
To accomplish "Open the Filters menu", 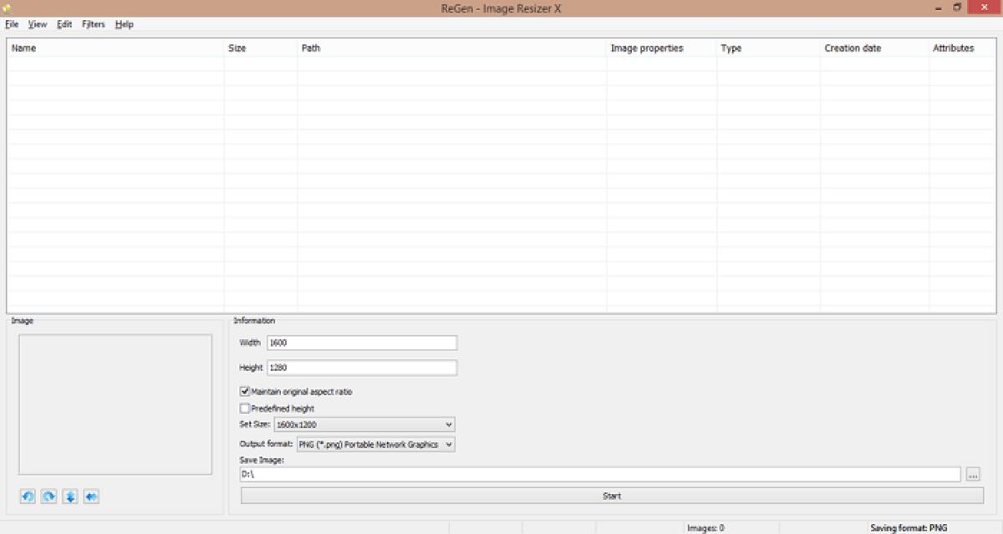I will coord(93,24).
